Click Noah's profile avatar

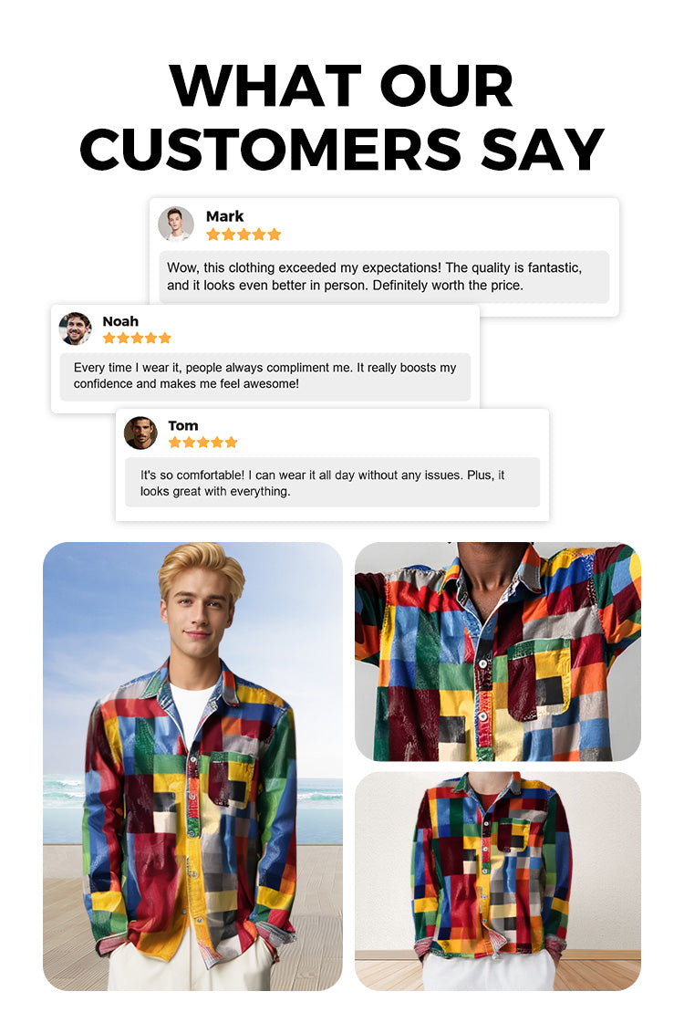point(75,329)
